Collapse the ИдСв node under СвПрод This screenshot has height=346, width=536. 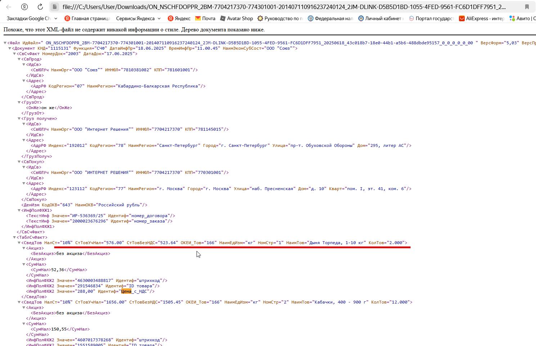[x=24, y=64]
